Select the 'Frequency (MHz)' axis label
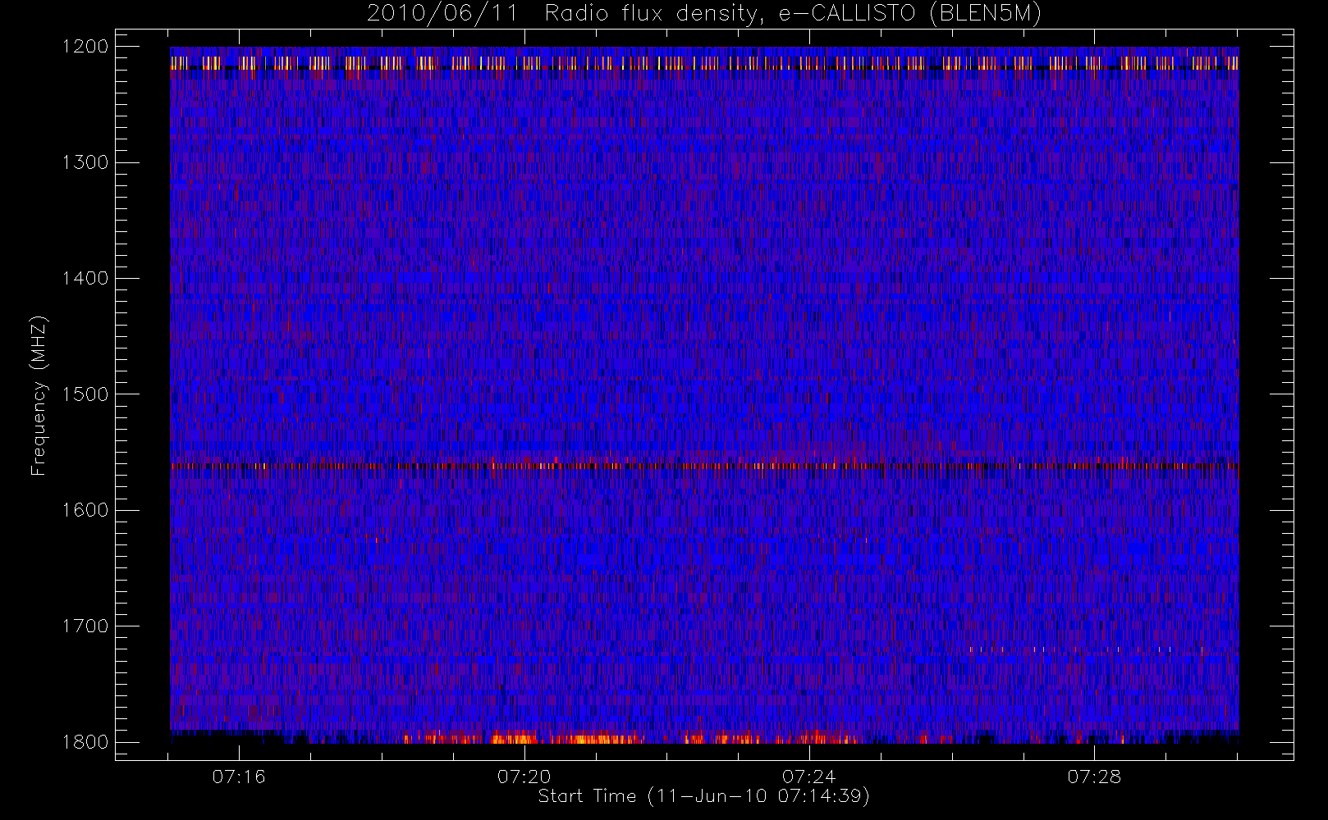This screenshot has width=1328, height=820. coord(38,395)
